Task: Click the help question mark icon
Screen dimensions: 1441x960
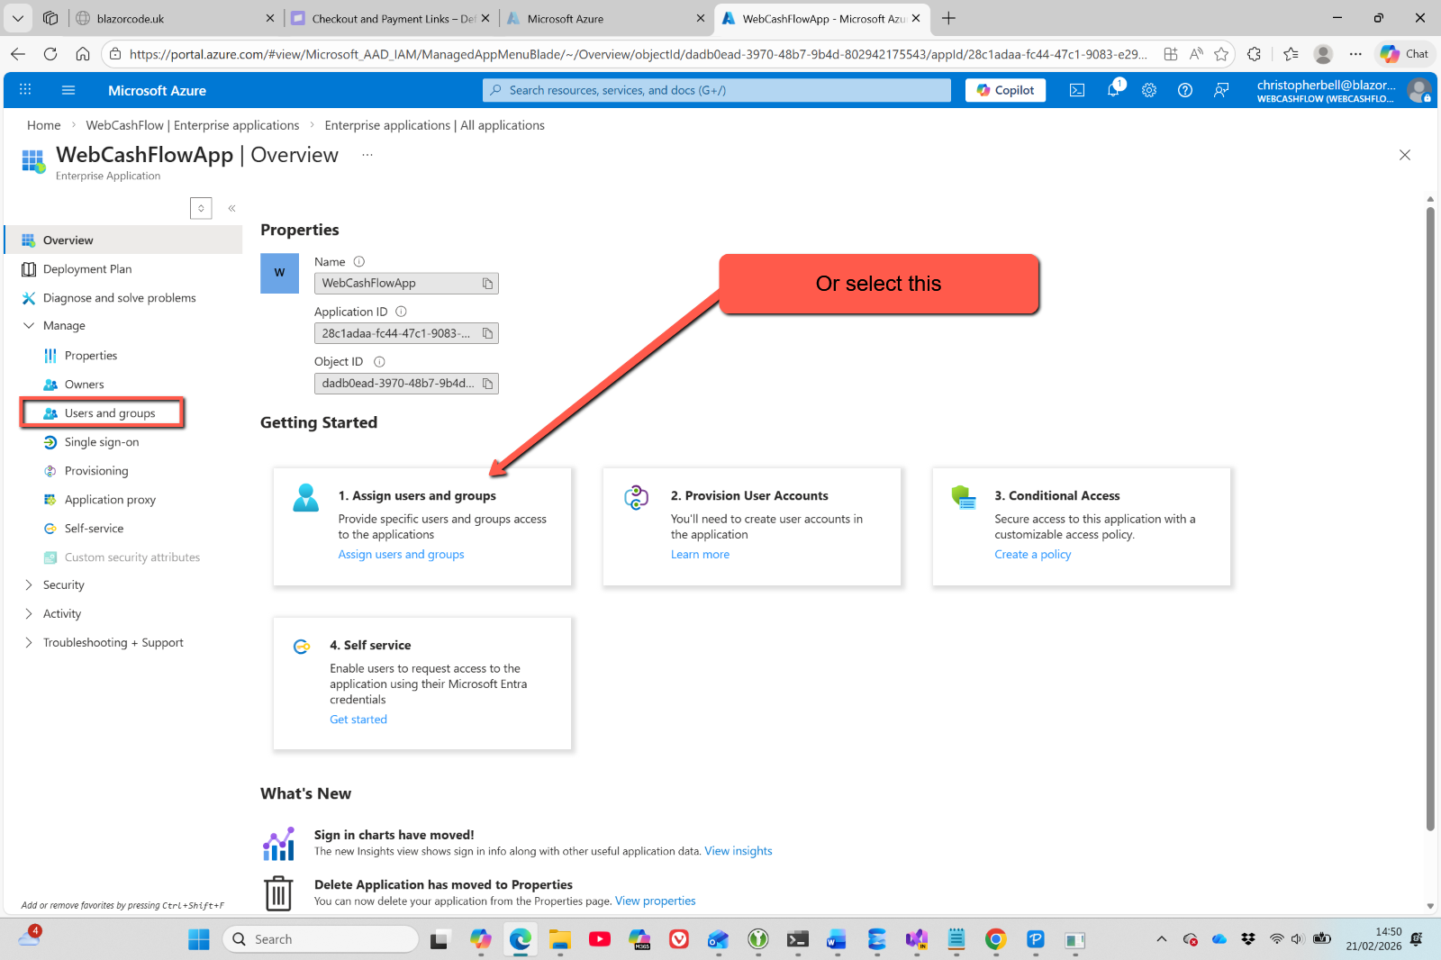Action: [x=1185, y=90]
